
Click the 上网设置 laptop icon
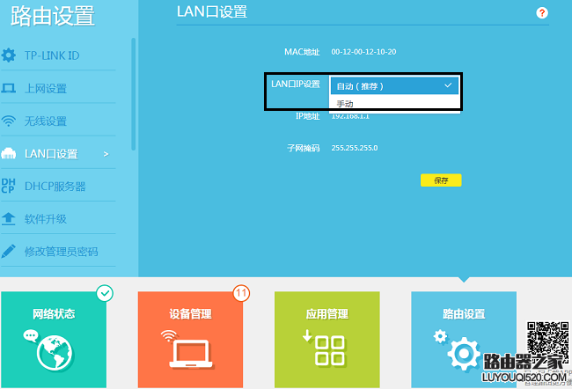(9, 88)
